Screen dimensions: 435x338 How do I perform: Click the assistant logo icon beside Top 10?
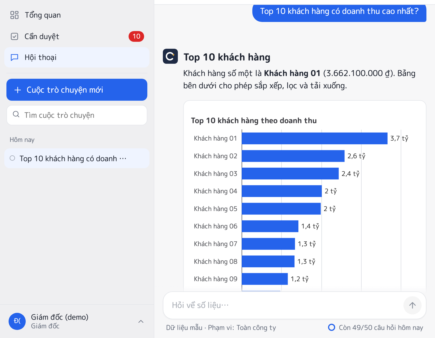(x=170, y=56)
